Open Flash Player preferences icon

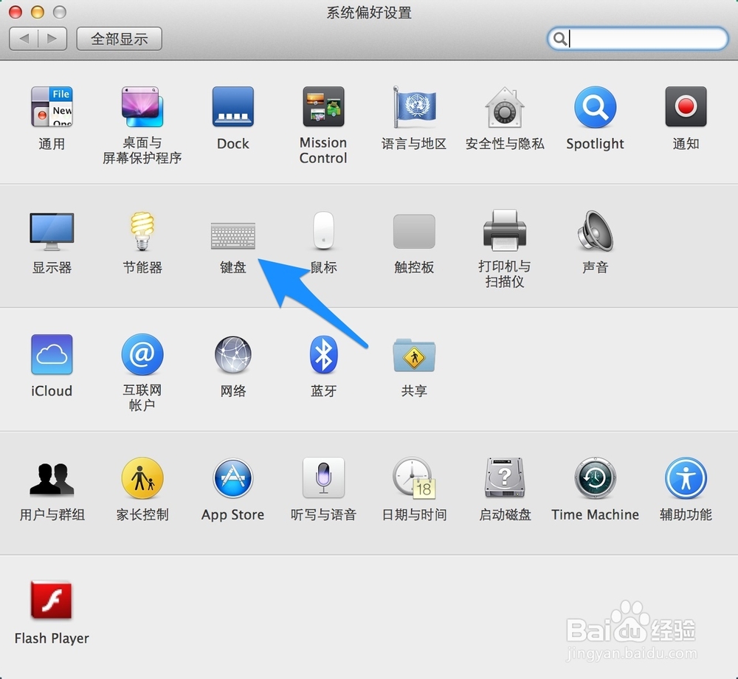[52, 600]
